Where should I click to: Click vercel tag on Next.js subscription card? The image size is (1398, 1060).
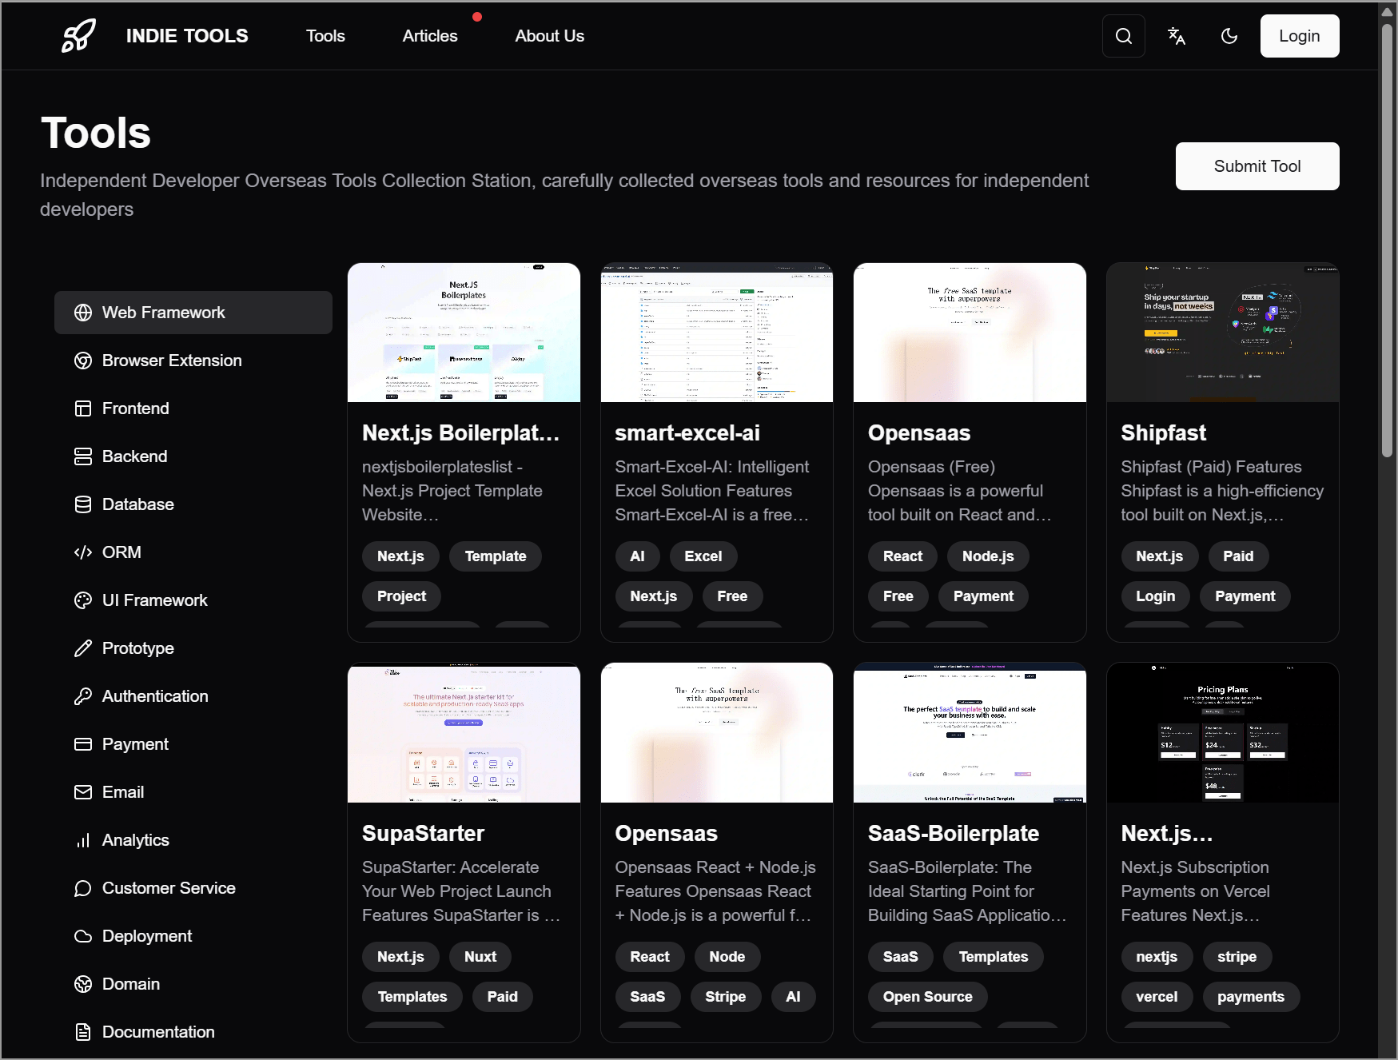click(1157, 997)
